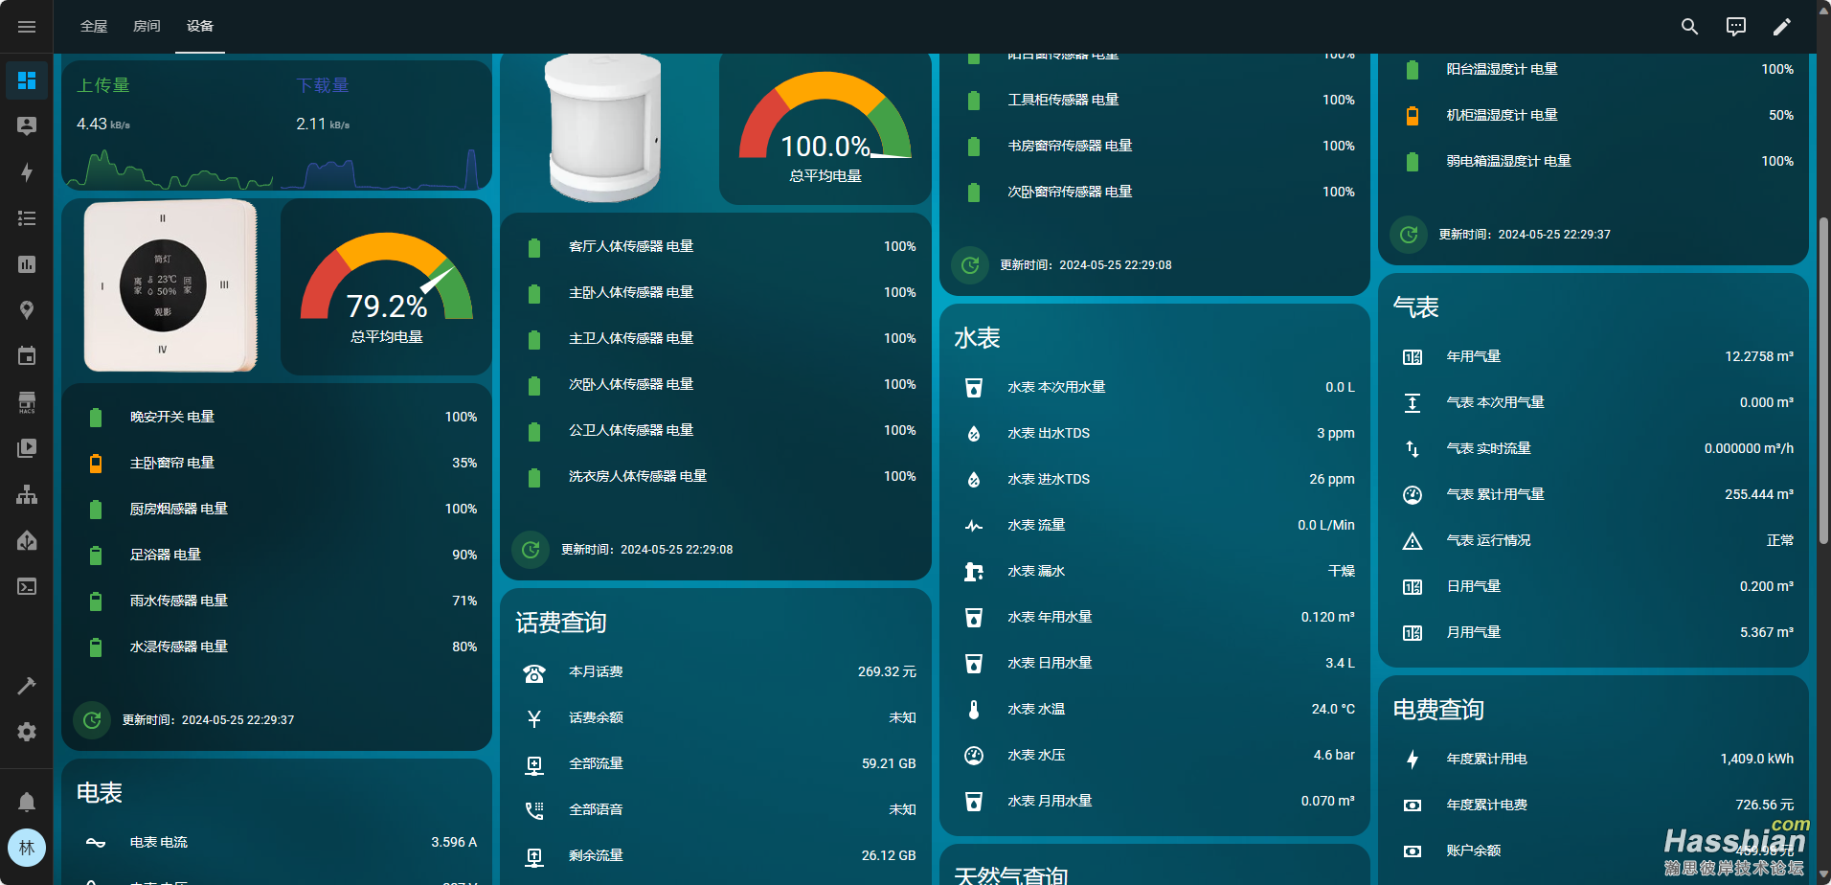The image size is (1831, 885).
Task: Open the network hierarchy icon in sidebar
Action: [x=27, y=494]
